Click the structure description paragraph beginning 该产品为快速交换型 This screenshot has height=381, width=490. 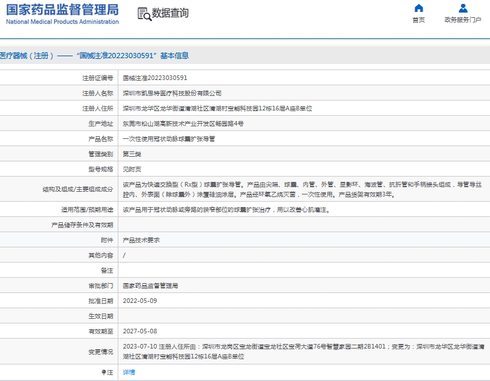302,189
